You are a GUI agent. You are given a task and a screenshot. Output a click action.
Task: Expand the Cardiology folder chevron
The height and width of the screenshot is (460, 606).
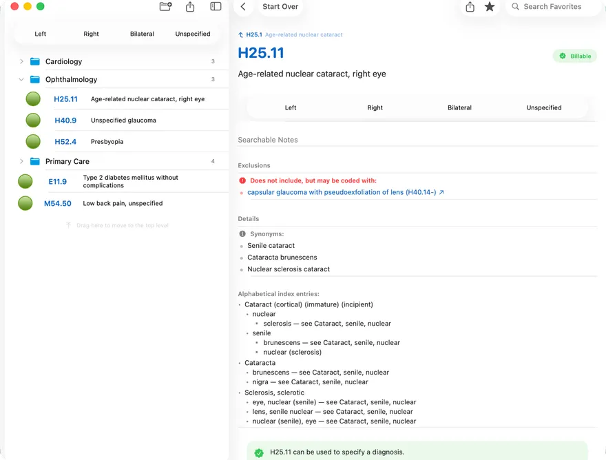tap(21, 61)
